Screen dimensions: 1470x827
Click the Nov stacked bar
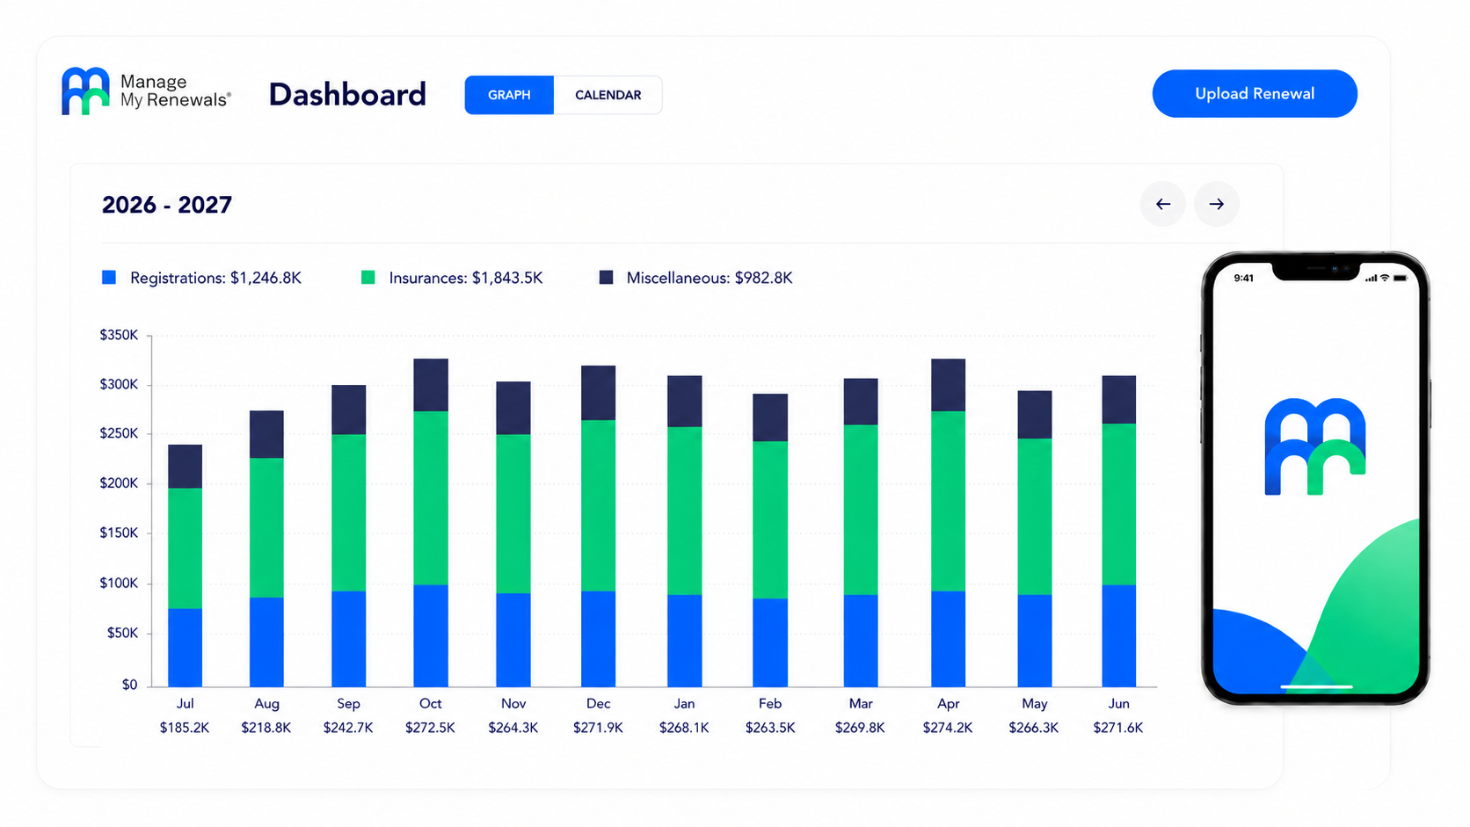point(513,534)
